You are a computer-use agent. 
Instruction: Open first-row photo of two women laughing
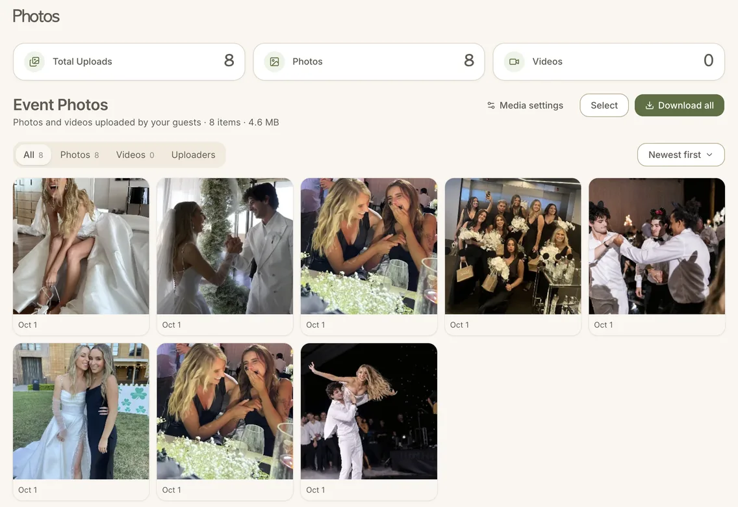click(369, 246)
